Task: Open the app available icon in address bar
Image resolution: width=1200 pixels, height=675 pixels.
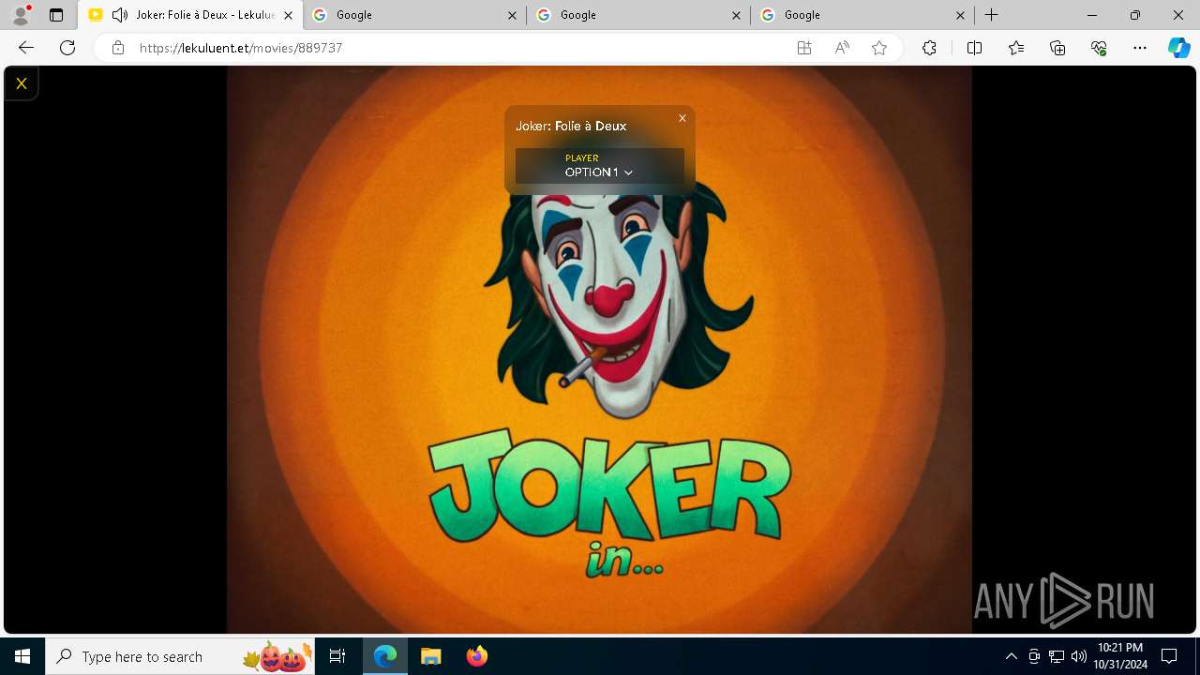Action: [x=804, y=48]
